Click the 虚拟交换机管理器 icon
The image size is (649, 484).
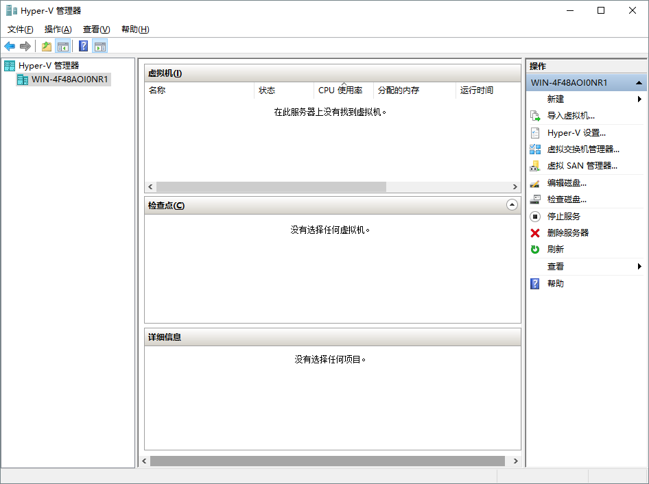point(535,149)
